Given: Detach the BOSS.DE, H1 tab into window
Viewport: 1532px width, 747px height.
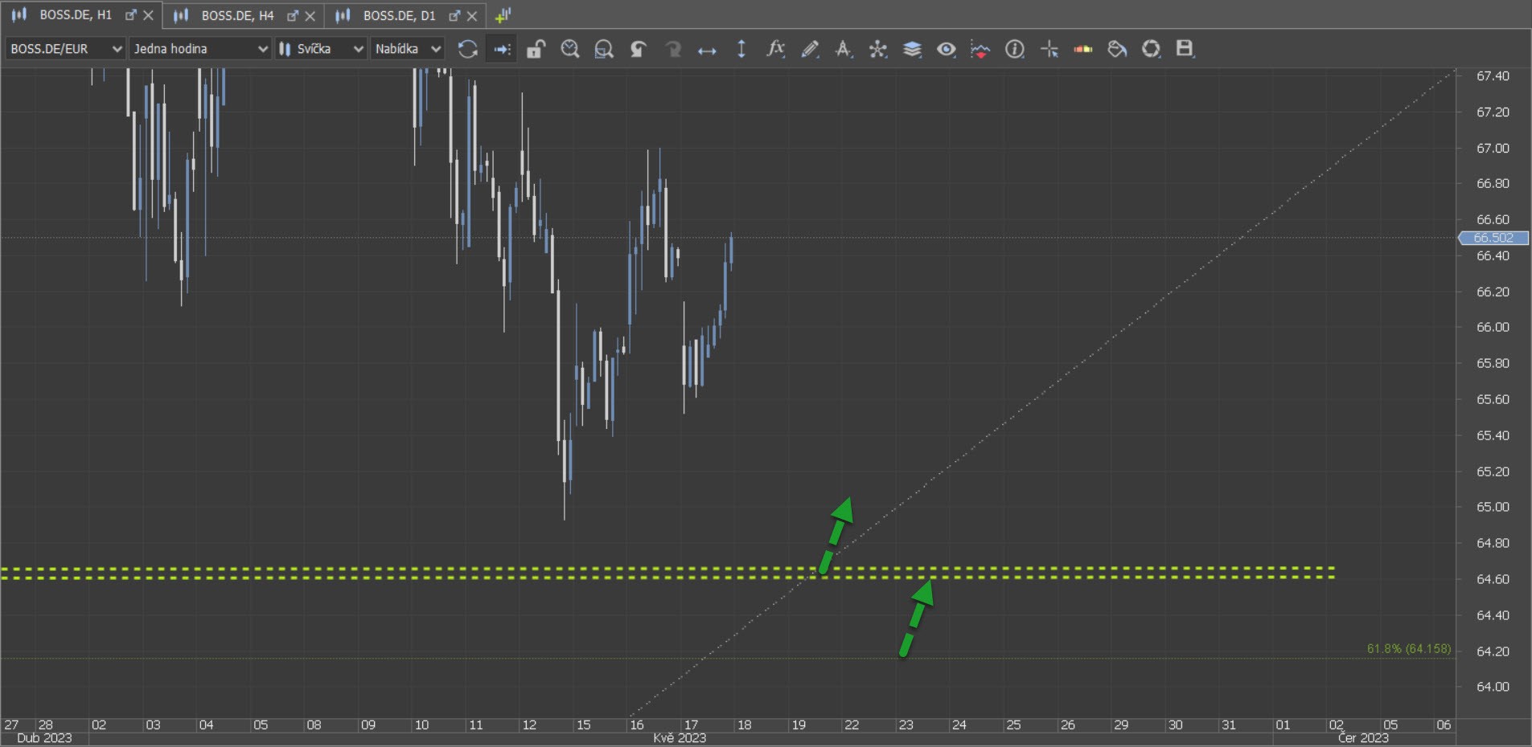Looking at the screenshot, I should (x=130, y=15).
